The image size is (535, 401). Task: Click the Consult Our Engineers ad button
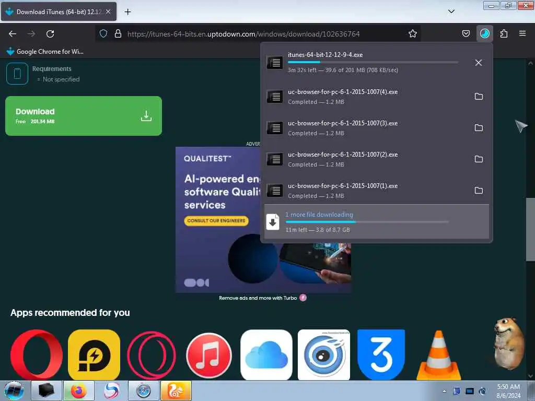click(216, 221)
